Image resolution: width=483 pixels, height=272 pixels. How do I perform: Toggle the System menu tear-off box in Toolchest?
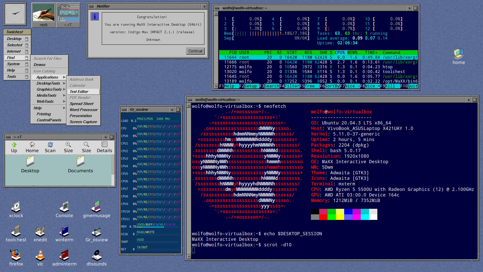coord(27,64)
